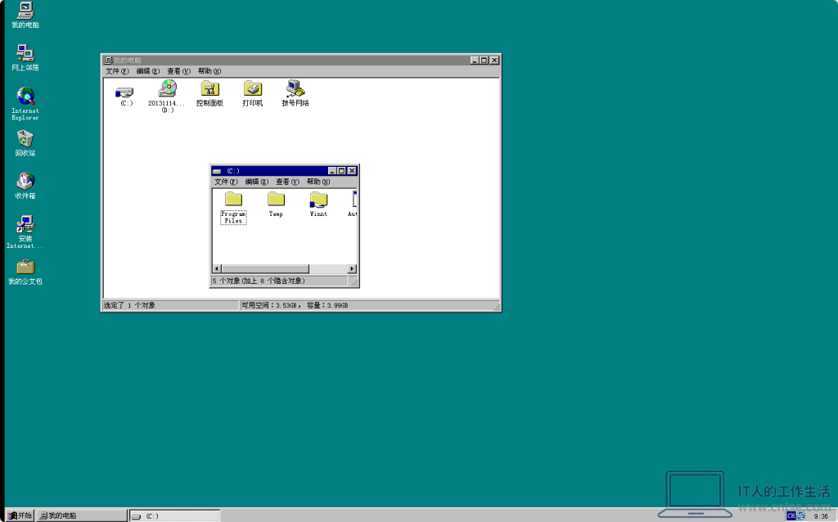
Task: Open File (文件) menu in C: window
Action: [226, 182]
